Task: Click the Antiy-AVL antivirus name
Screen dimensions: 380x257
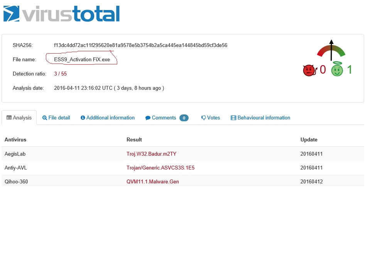Action: 16,168
